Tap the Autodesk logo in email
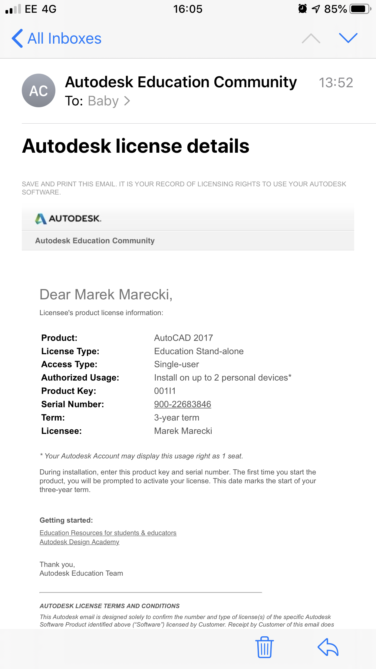This screenshot has height=669, width=376. click(68, 218)
